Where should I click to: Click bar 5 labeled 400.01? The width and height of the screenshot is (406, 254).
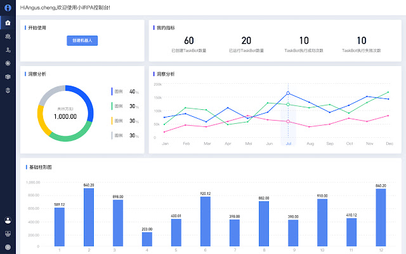point(176,232)
